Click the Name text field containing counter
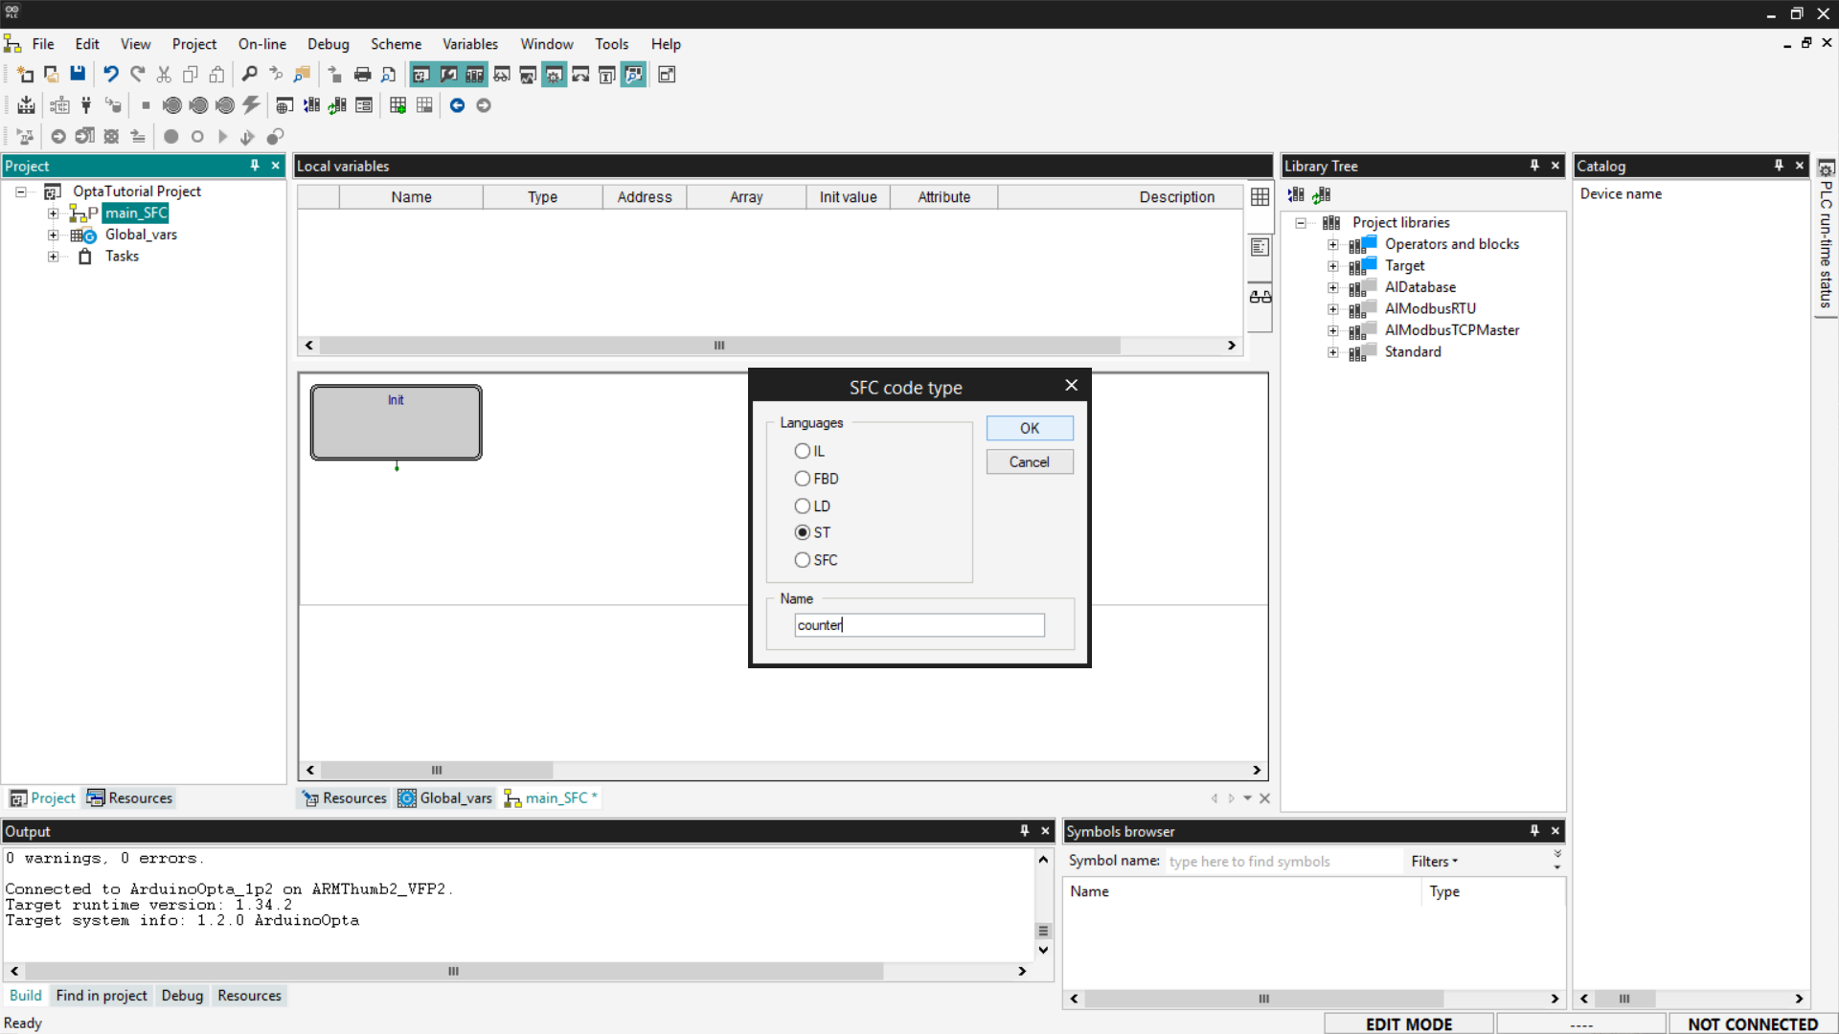The image size is (1839, 1034). pos(919,625)
